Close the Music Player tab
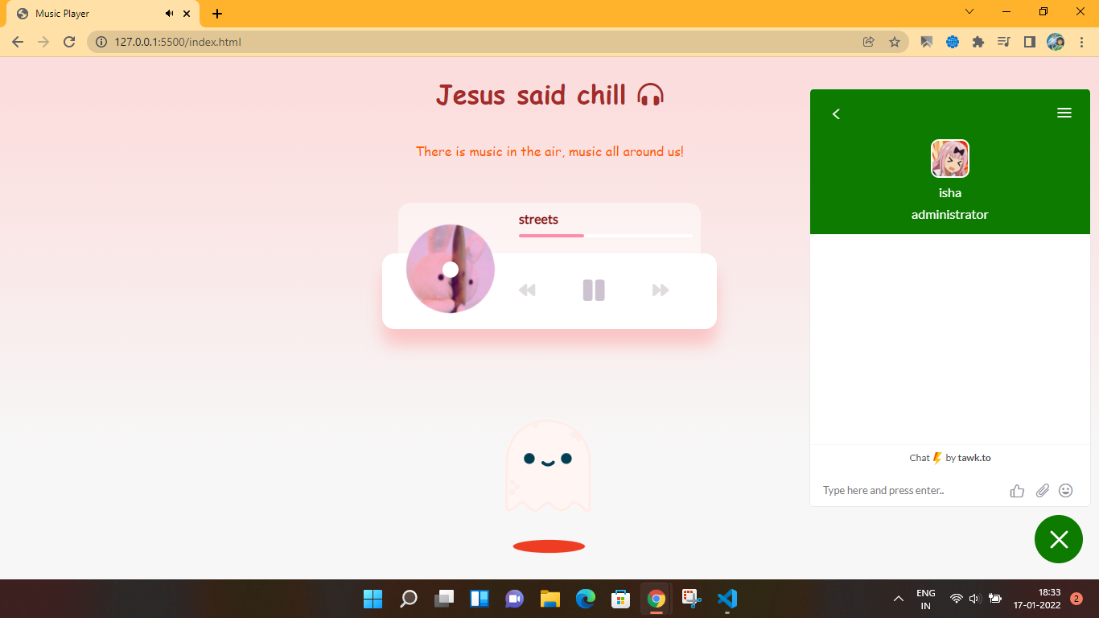The height and width of the screenshot is (618, 1099). tap(187, 14)
